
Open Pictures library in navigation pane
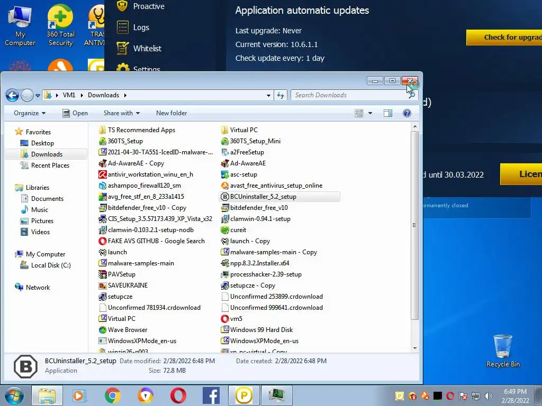pos(42,220)
